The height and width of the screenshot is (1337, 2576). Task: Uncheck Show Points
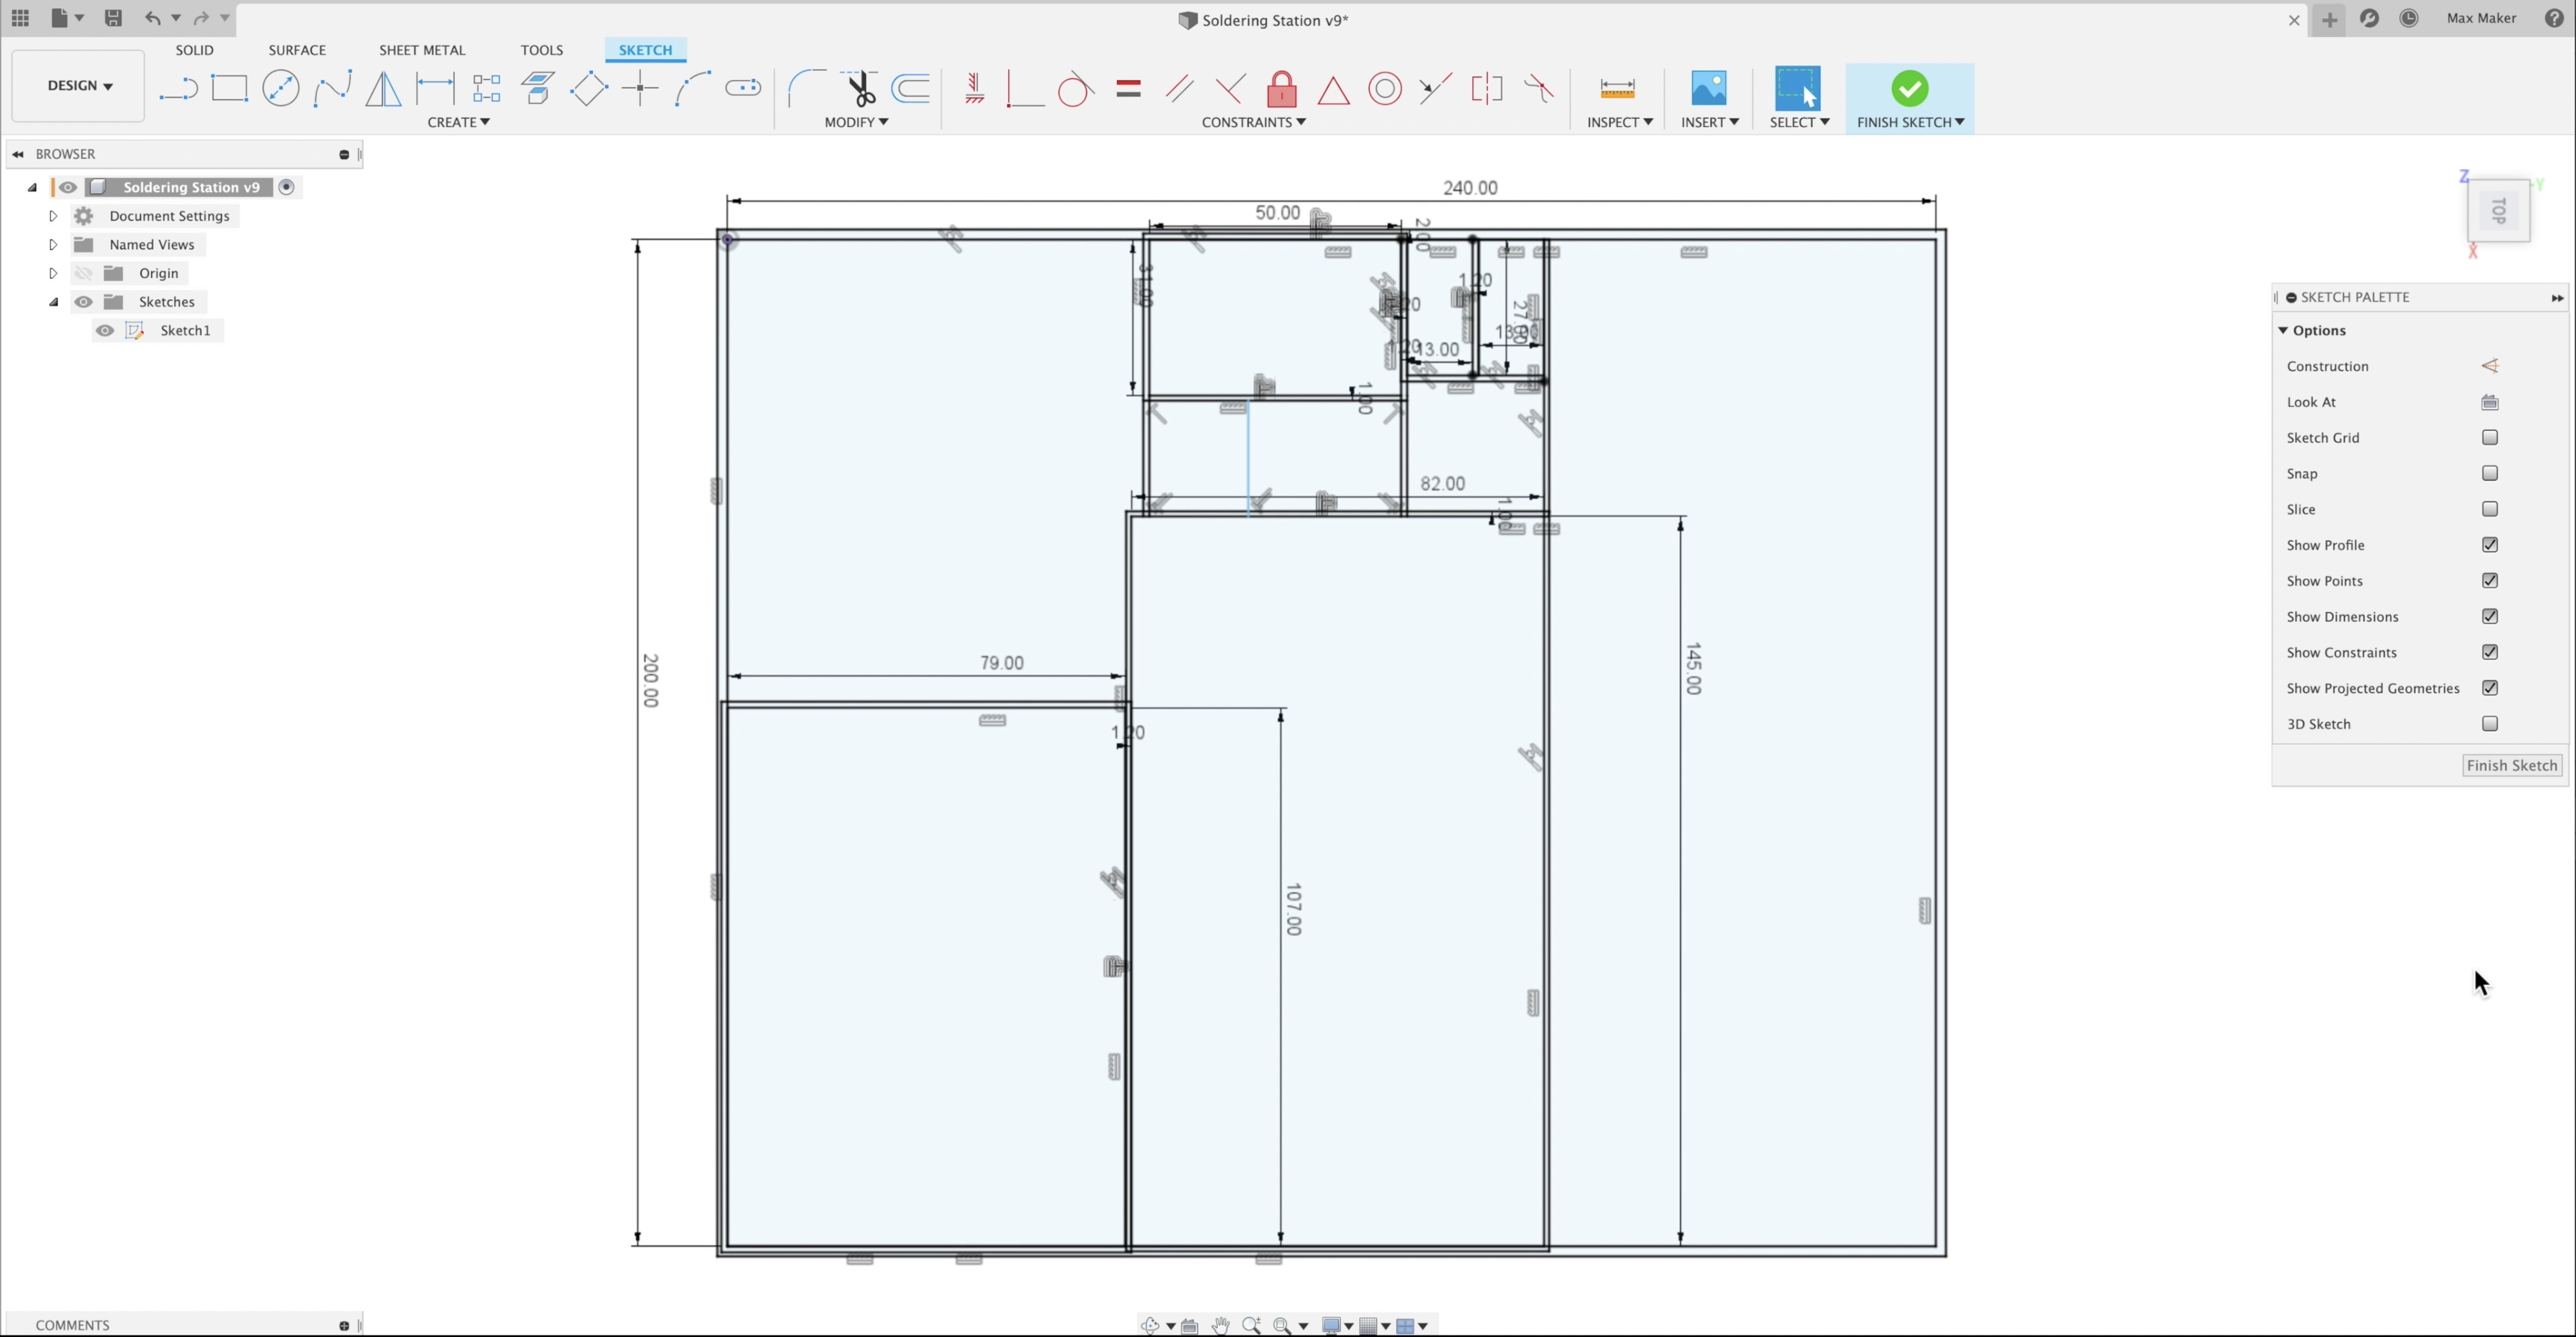click(2490, 581)
